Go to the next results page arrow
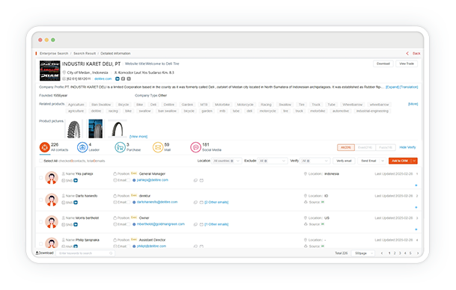 (418, 253)
